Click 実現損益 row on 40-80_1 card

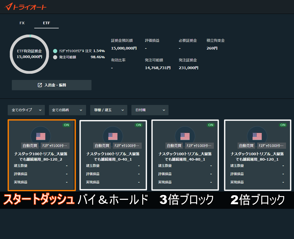[x=185, y=182]
